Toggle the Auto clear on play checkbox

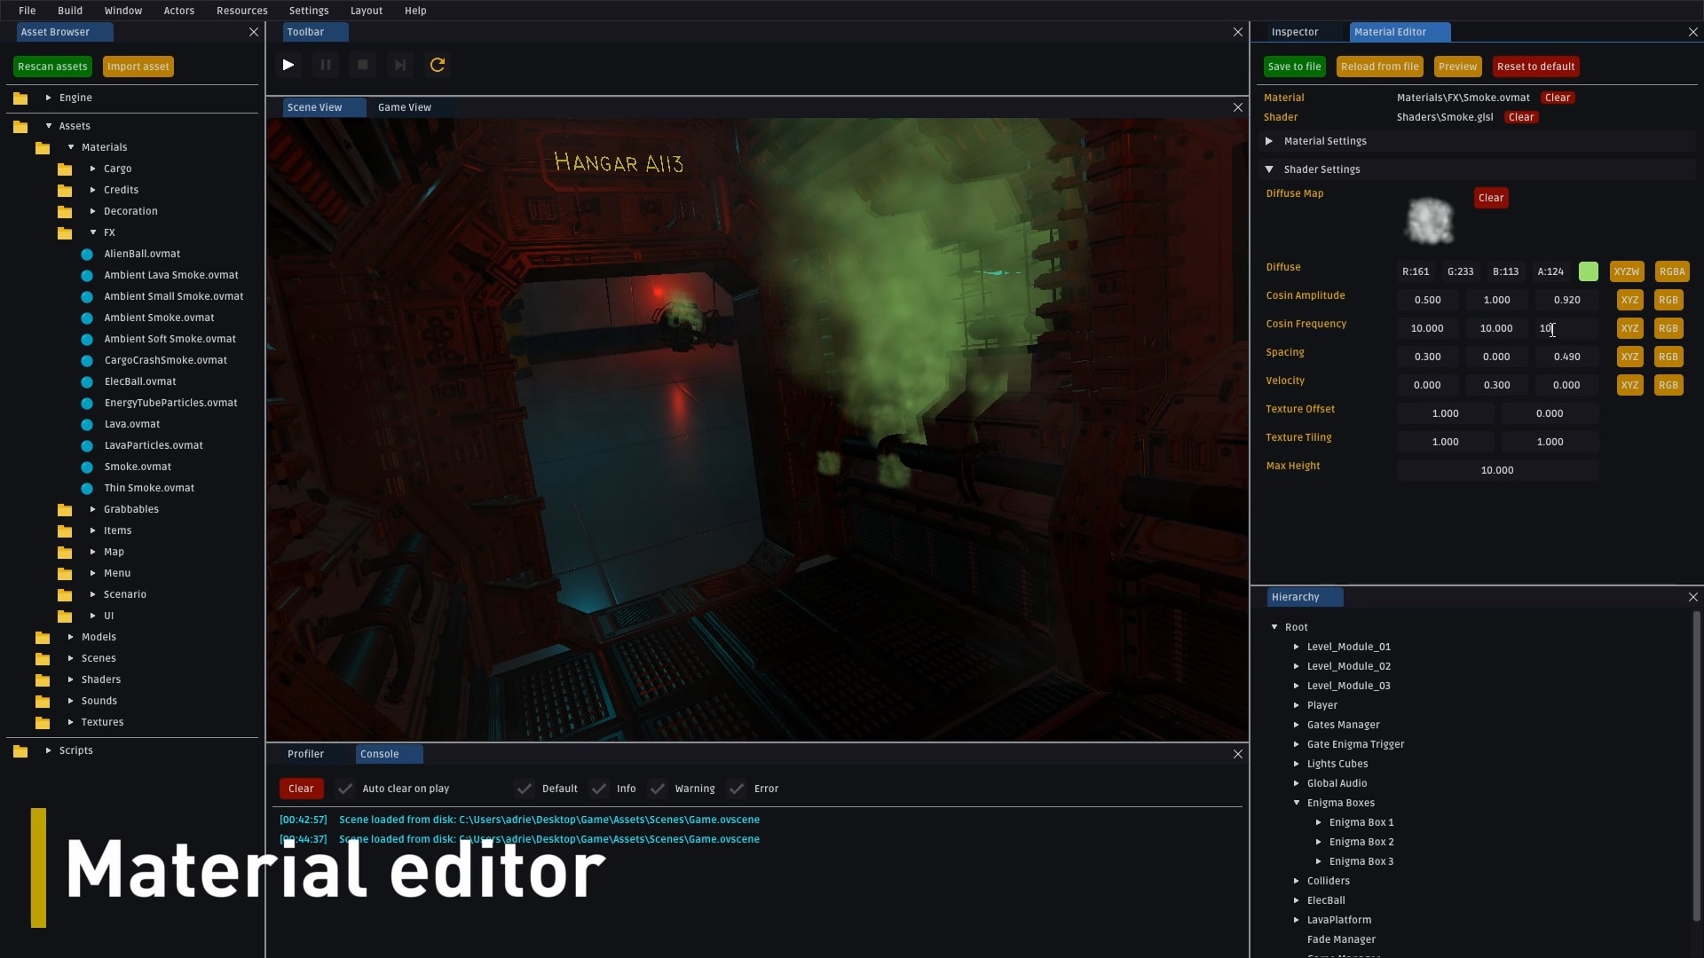[x=345, y=789]
